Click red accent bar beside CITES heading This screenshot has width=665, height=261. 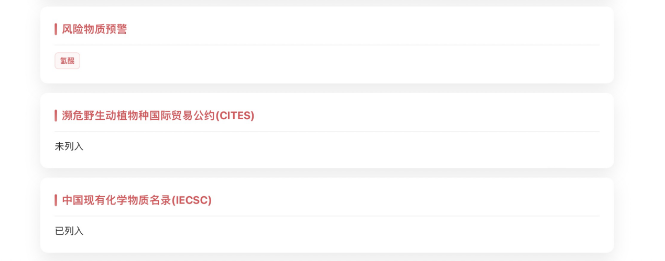pyautogui.click(x=56, y=116)
